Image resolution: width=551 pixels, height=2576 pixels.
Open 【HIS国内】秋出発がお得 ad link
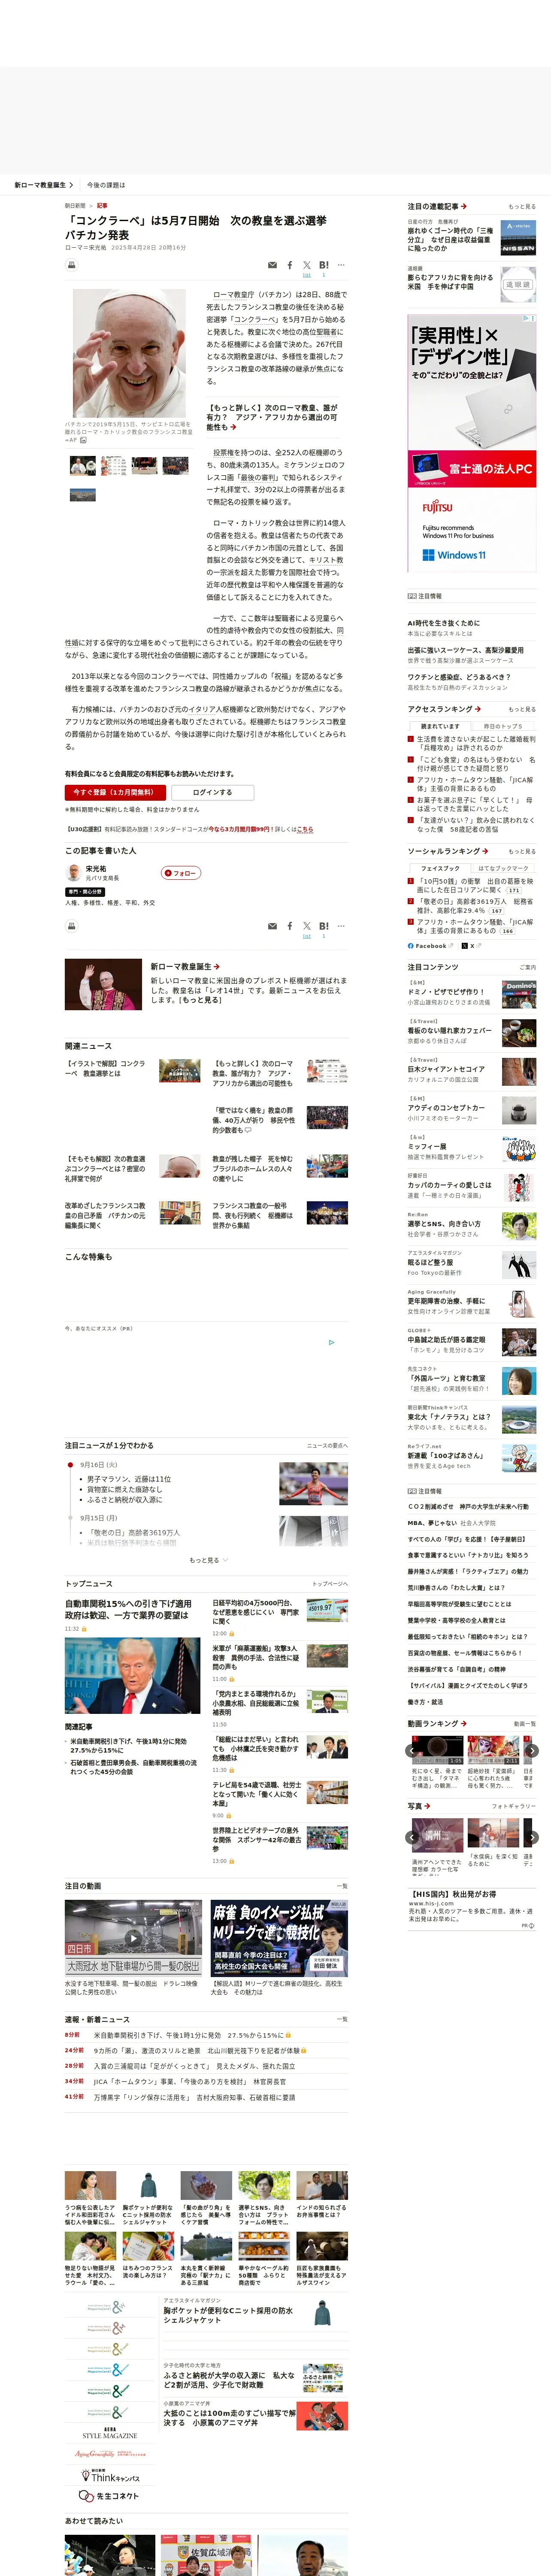pyautogui.click(x=453, y=1893)
